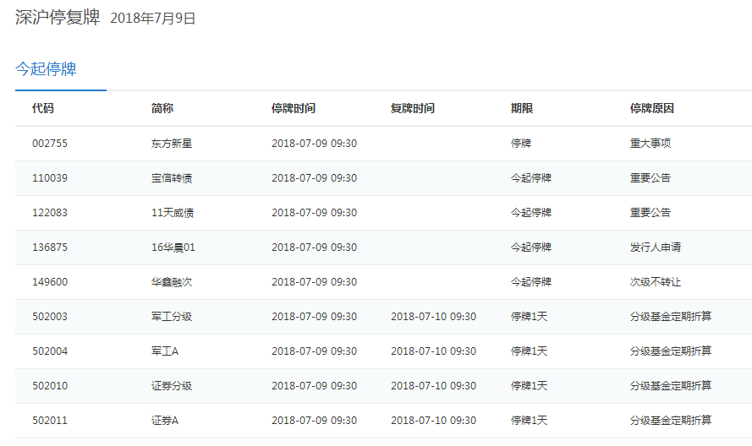The image size is (752, 446).
Task: Click the 深沪停复牌 page title
Action: 58,18
